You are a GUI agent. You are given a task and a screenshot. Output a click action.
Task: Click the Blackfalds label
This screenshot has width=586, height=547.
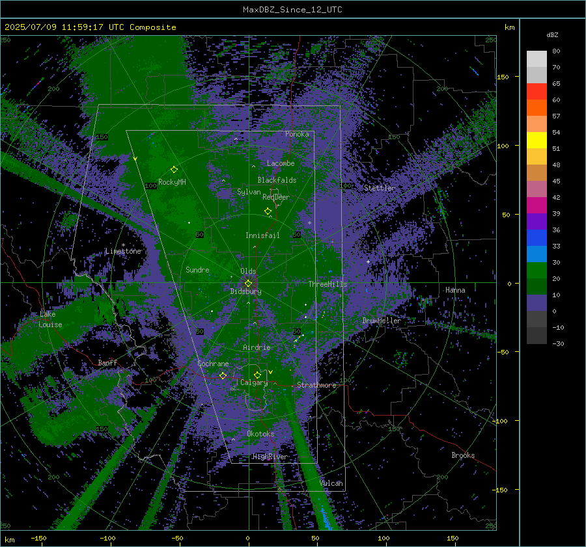pos(277,180)
